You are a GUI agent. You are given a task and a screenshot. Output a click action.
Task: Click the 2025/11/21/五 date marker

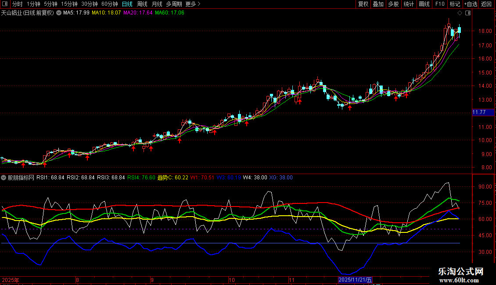pos(355,280)
